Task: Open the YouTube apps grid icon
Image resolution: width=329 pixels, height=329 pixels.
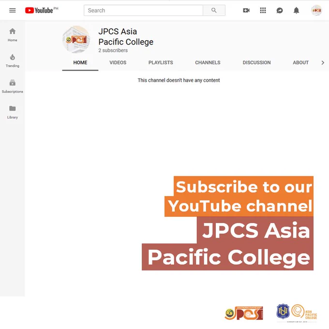Action: click(263, 10)
